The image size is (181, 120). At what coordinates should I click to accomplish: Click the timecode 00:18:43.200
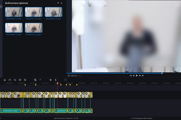point(74,76)
